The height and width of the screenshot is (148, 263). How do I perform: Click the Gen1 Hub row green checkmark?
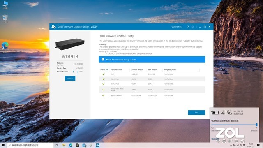pos(103,79)
